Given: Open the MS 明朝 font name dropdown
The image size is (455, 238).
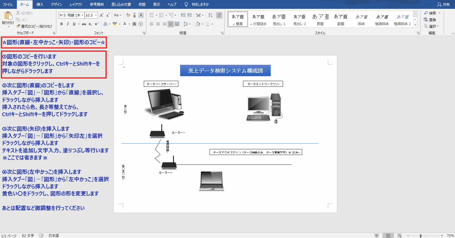Looking at the screenshot, I should [x=83, y=15].
